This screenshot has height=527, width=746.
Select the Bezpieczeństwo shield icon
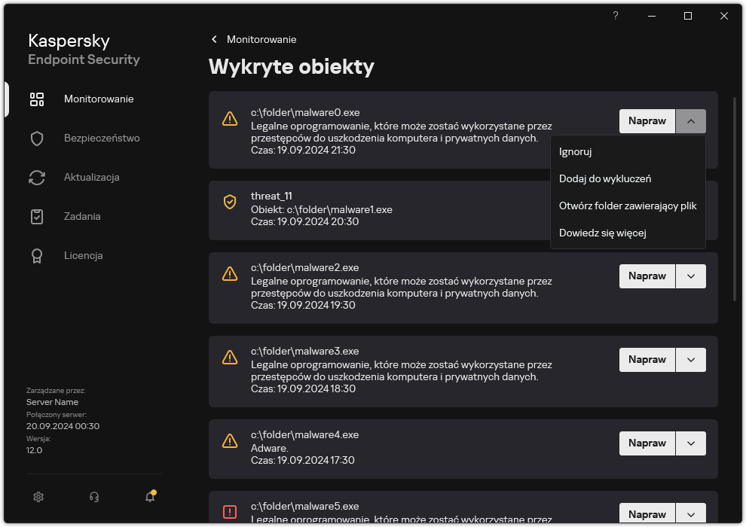click(x=37, y=138)
